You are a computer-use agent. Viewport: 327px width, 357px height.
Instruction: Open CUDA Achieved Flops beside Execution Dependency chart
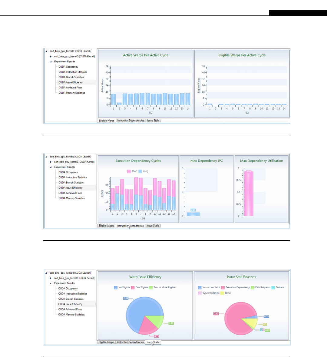click(x=70, y=193)
